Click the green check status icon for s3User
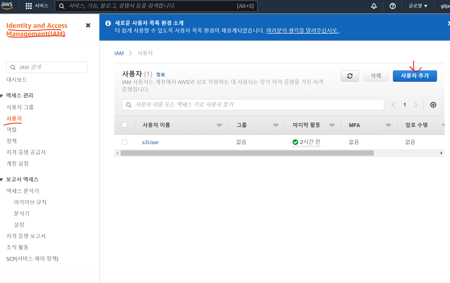Viewport: 450px width, 283px height. click(x=295, y=142)
